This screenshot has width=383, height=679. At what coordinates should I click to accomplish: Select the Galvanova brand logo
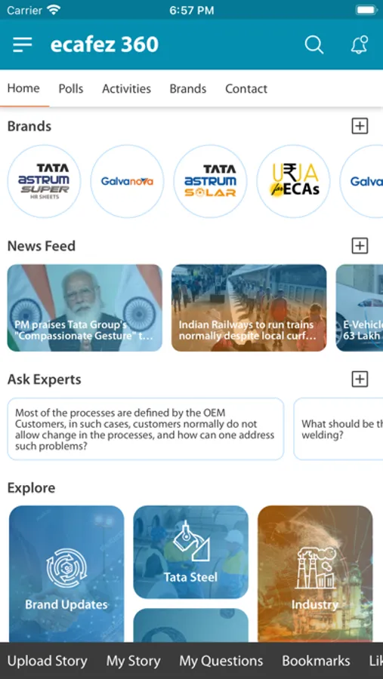pos(127,181)
